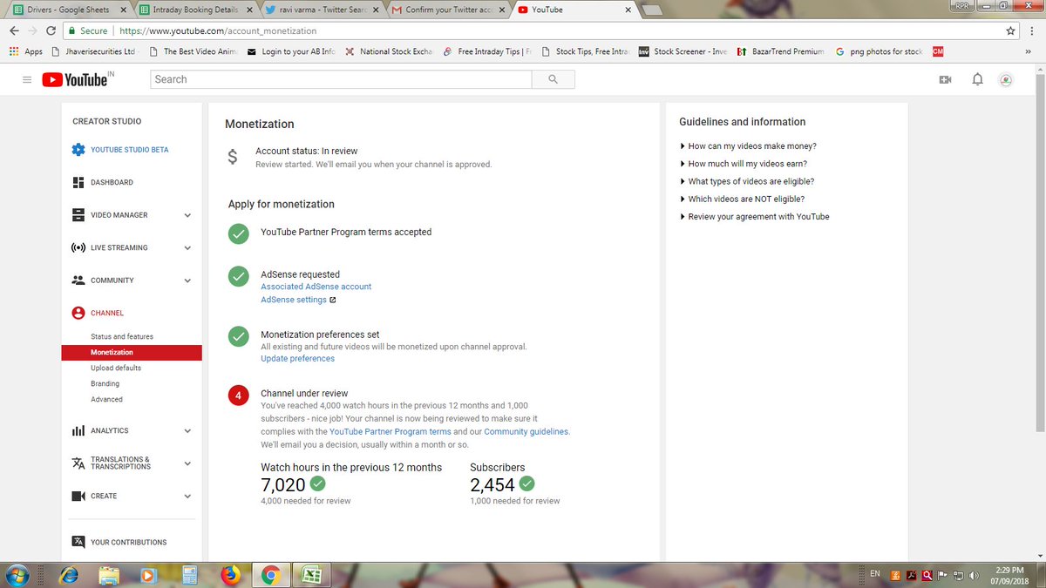Expand the Live Streaming section
The height and width of the screenshot is (588, 1046).
[187, 247]
